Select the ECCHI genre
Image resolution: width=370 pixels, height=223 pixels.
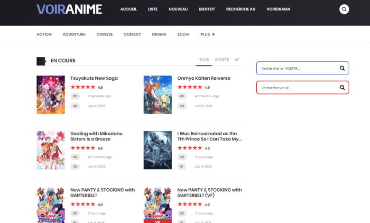[184, 34]
